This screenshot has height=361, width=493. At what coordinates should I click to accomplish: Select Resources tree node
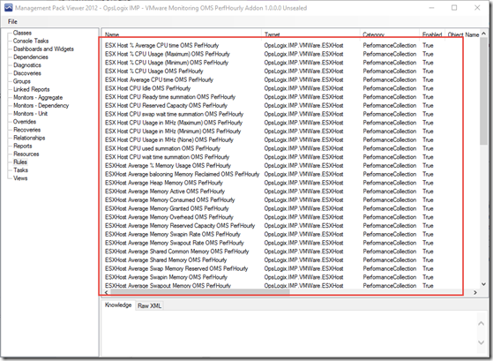pos(26,154)
